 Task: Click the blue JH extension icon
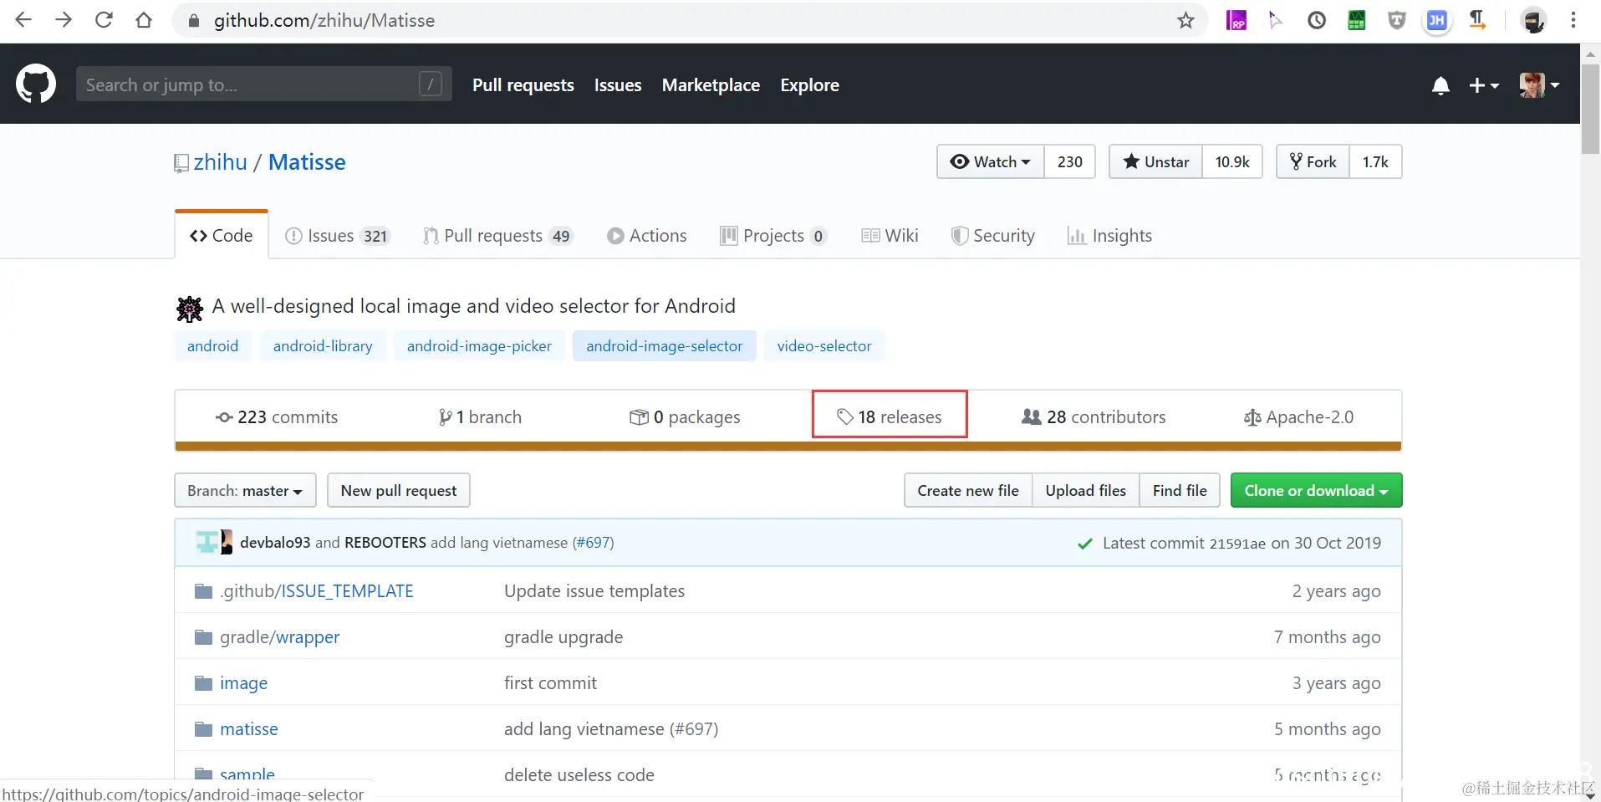(x=1437, y=20)
